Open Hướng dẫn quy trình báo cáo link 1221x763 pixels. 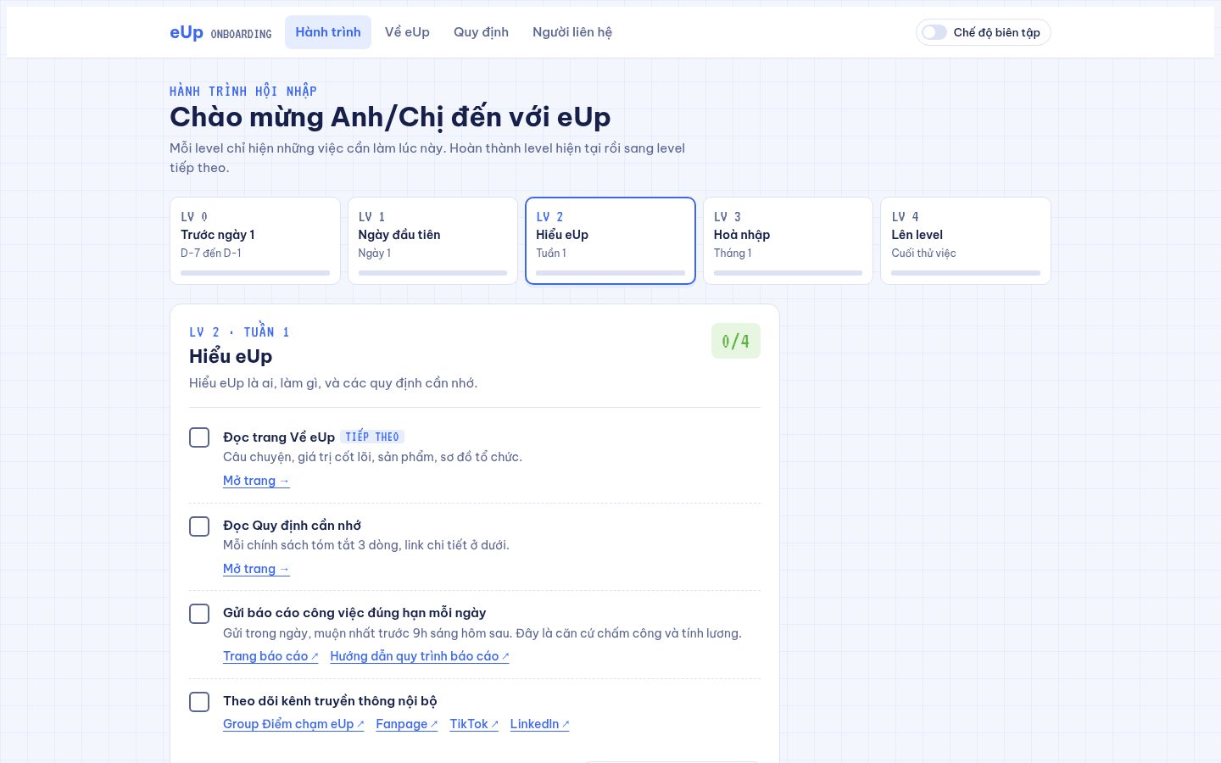click(x=420, y=656)
